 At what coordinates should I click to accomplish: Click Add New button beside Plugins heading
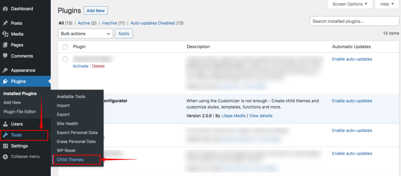click(96, 11)
